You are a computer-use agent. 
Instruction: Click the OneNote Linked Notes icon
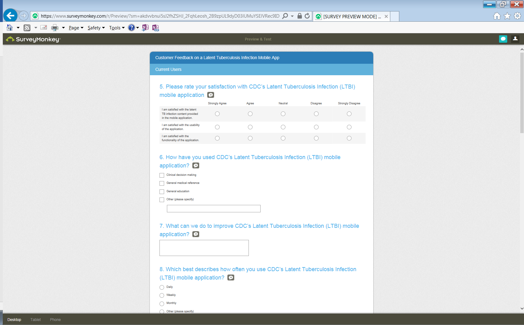pyautogui.click(x=155, y=28)
